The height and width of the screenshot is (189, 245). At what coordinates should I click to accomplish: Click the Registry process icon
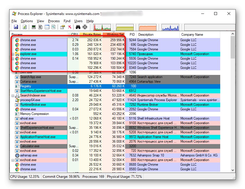click(17, 86)
